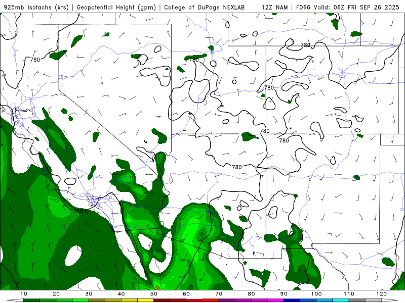Click the bright yellow swatch ending at 50

145,300
